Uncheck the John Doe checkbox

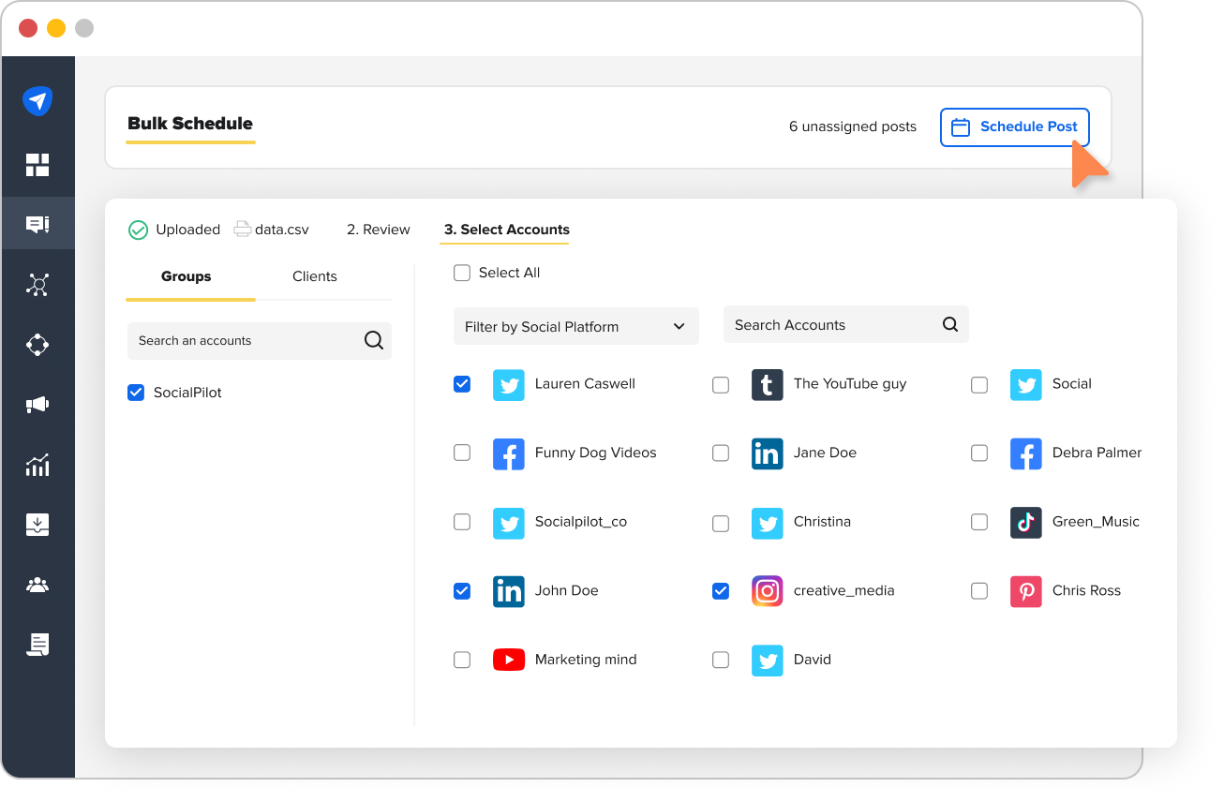[x=462, y=591]
